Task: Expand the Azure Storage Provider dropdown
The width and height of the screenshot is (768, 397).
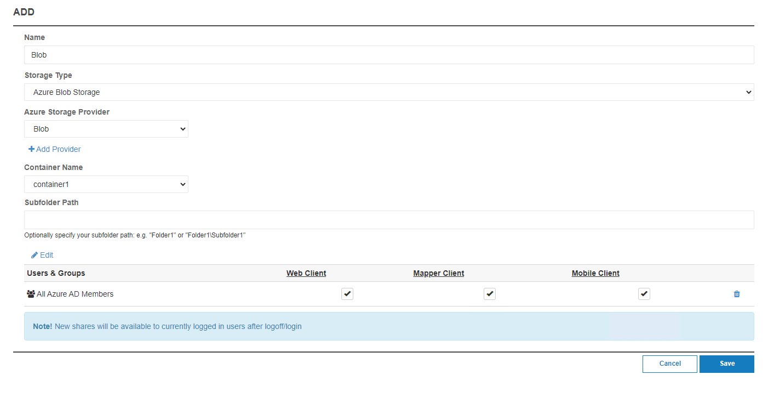Action: coord(106,129)
